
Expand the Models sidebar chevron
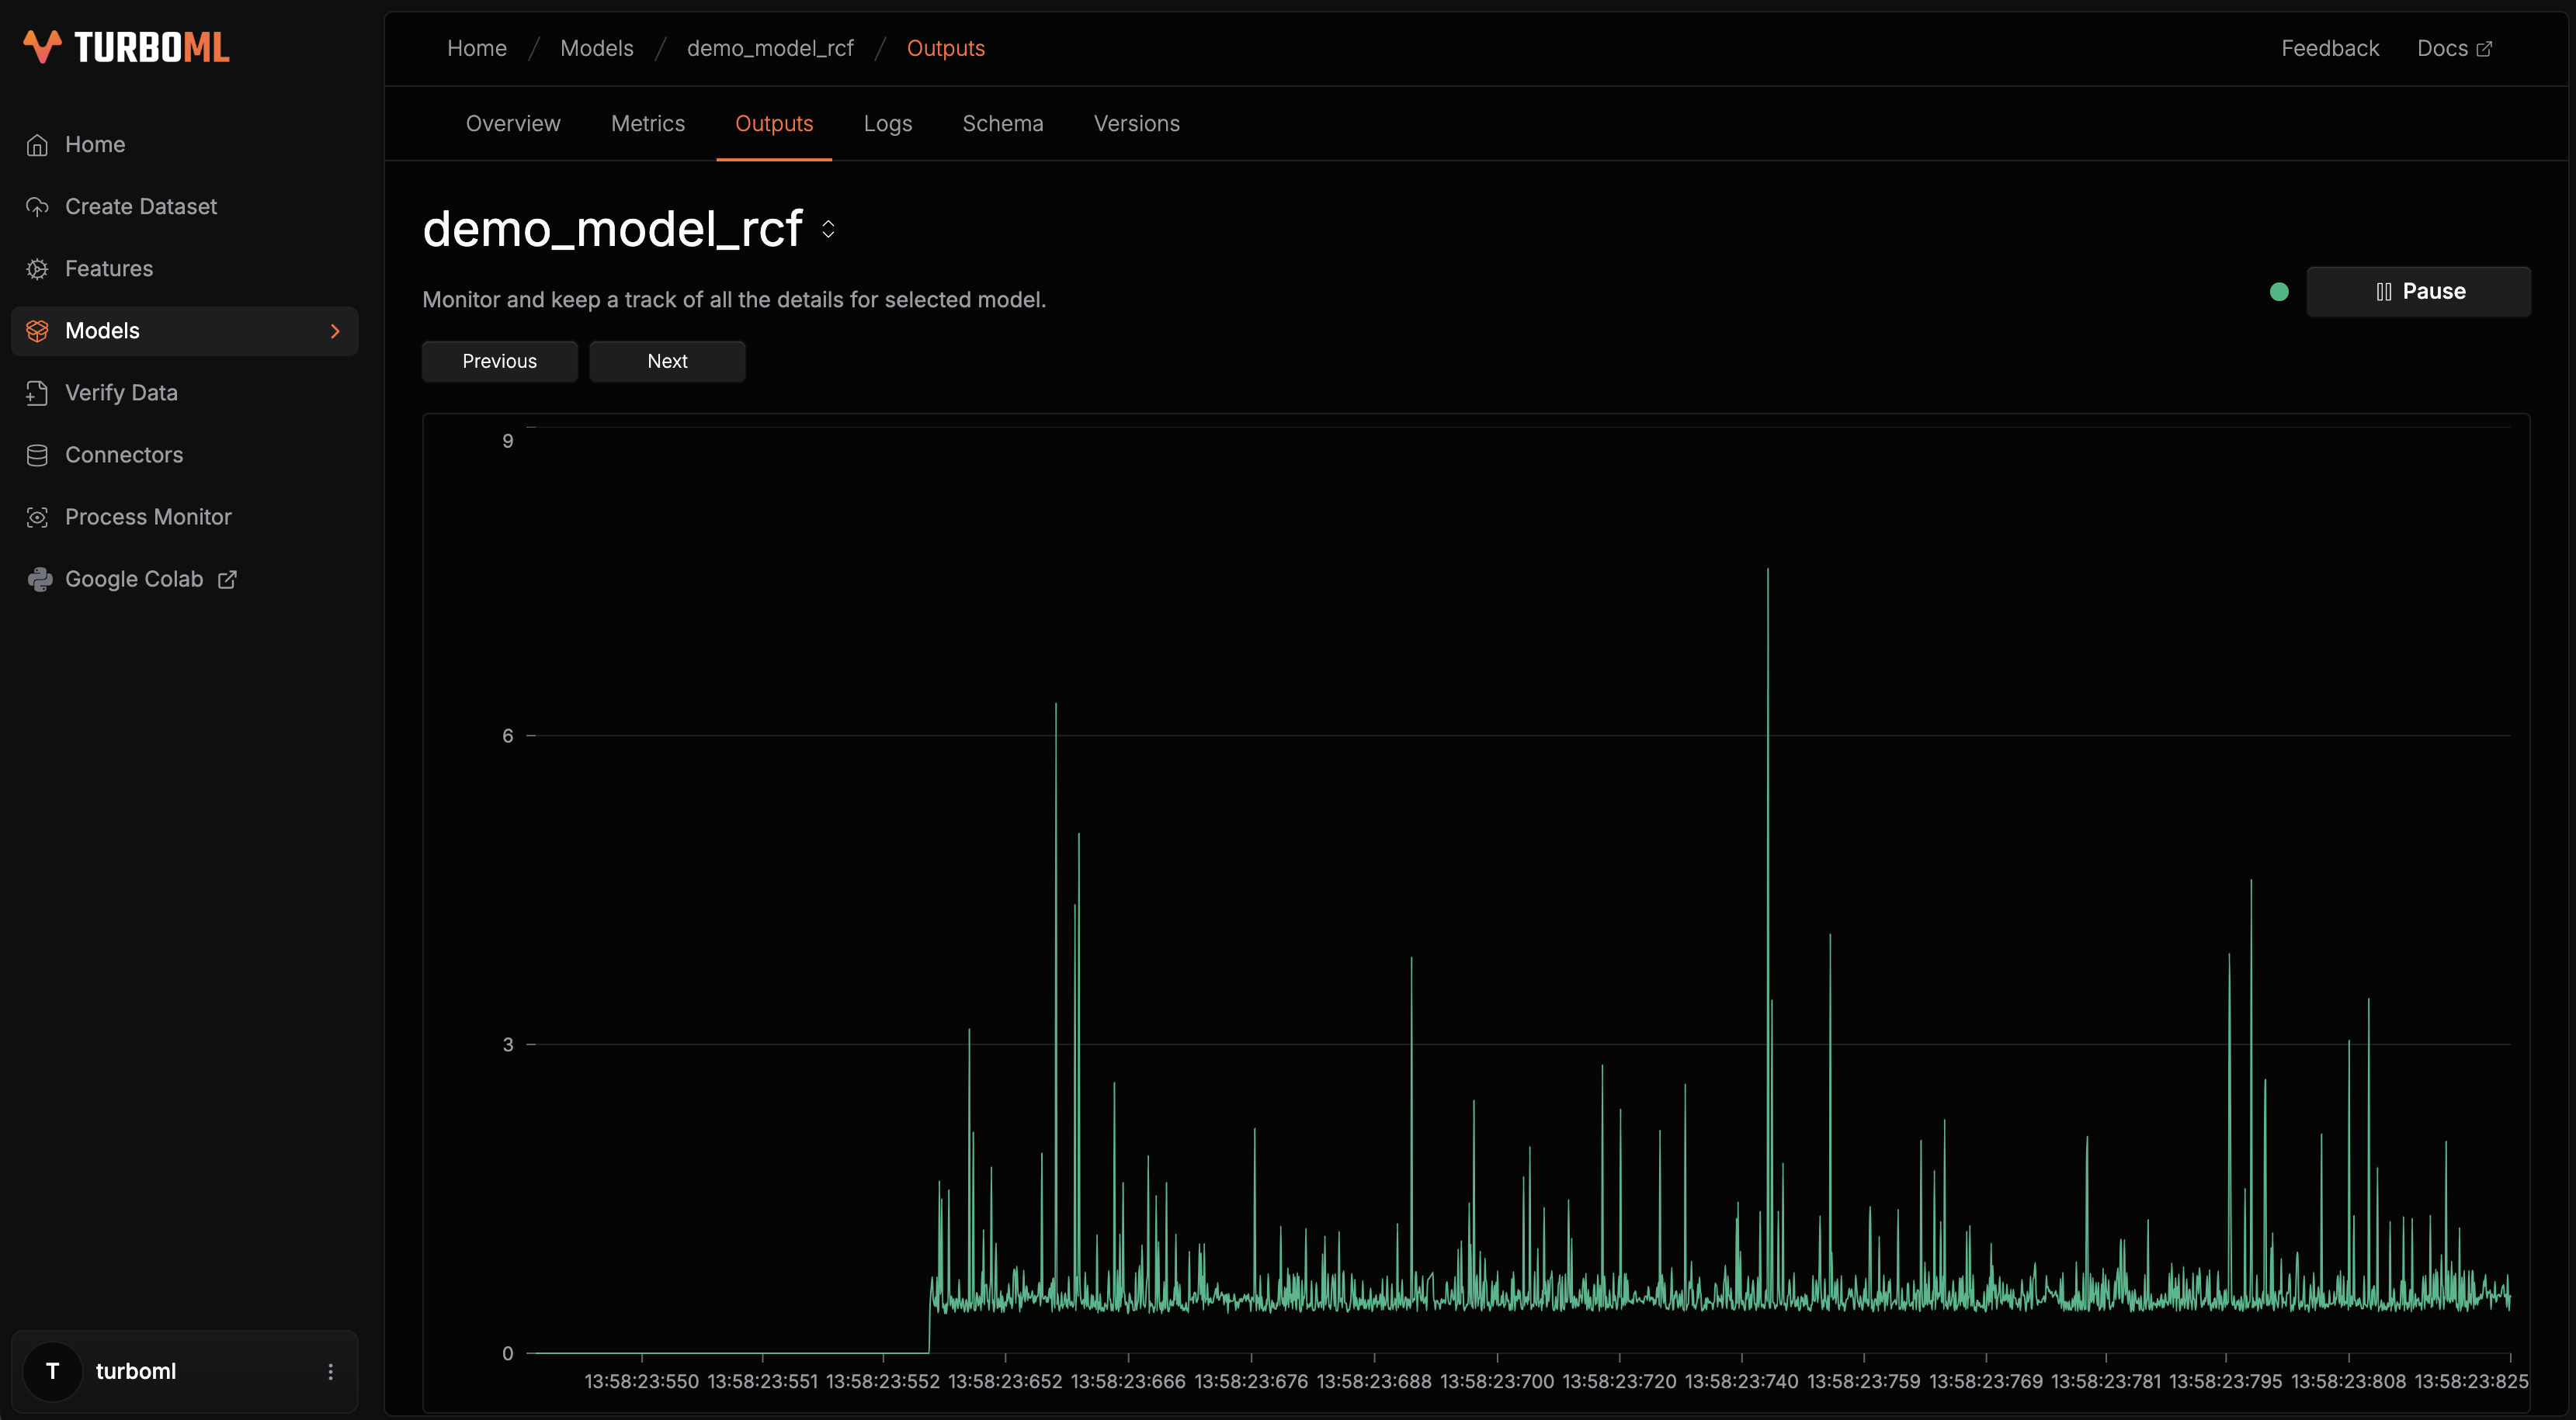(335, 331)
